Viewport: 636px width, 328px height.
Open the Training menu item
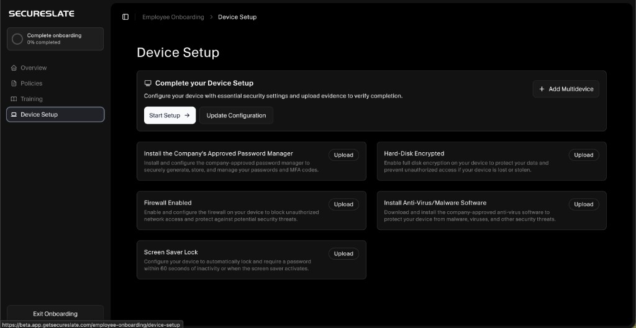click(55, 99)
